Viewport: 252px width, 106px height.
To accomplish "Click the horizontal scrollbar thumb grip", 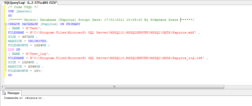I will (x=114, y=86).
